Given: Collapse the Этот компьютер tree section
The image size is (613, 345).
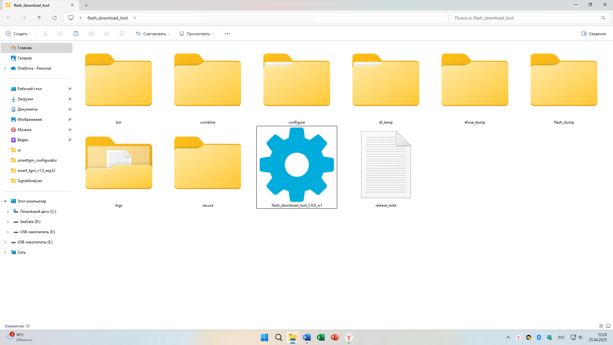Looking at the screenshot, I should 5,201.
